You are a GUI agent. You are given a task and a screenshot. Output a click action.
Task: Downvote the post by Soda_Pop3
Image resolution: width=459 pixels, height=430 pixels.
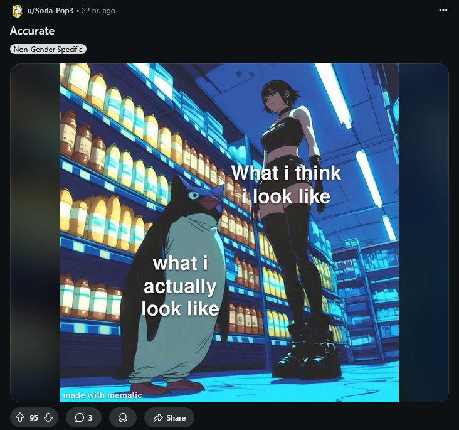pyautogui.click(x=48, y=417)
